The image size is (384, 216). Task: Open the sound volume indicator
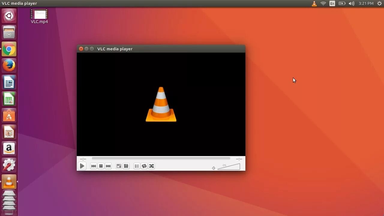tap(351, 4)
